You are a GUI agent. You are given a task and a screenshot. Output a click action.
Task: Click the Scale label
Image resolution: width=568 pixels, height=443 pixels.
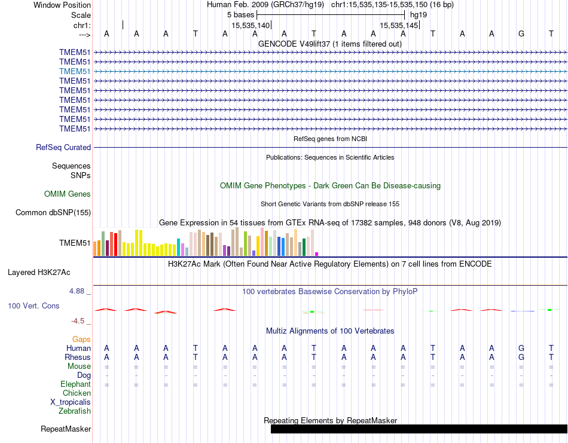[x=81, y=15]
